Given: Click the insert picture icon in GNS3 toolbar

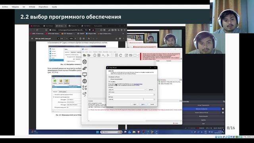Looking at the screenshot, I should click(x=131, y=55).
